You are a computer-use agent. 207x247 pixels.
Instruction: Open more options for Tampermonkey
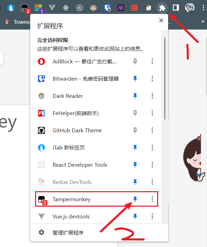pos(152,199)
